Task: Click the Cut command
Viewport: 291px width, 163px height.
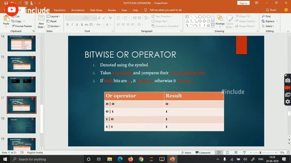Action: [x=15, y=16]
